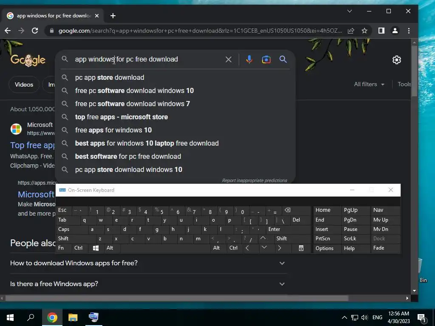This screenshot has width=435, height=326.
Task: Click the horizontal scrollbar at page bottom
Action: pyautogui.click(x=177, y=298)
